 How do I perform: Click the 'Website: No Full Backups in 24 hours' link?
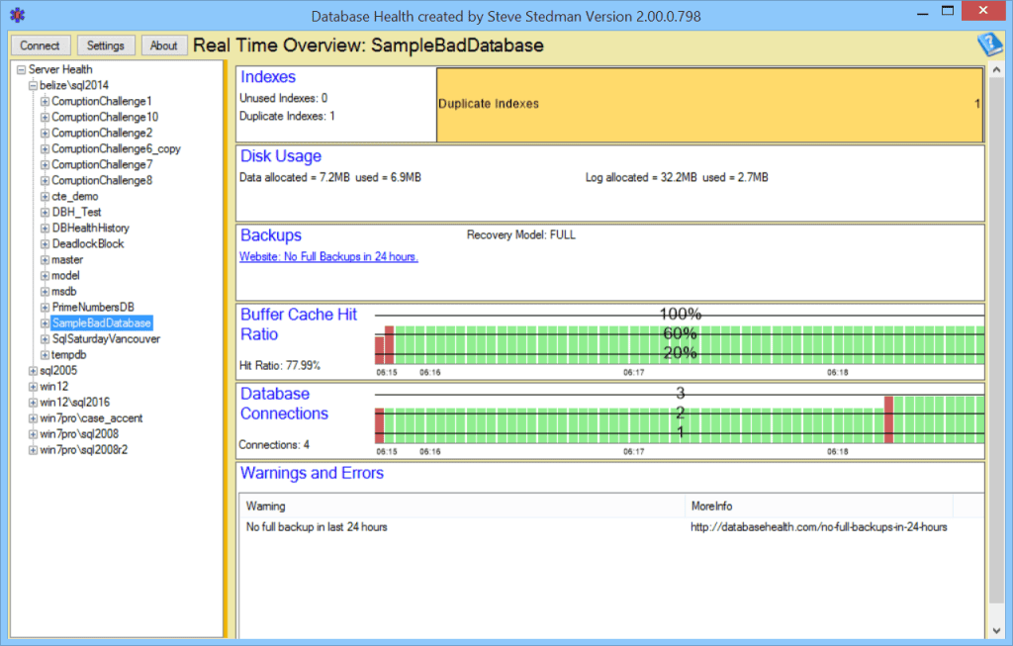tap(328, 255)
